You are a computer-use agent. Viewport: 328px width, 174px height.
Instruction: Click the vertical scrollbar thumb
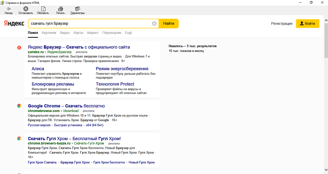coord(326,41)
